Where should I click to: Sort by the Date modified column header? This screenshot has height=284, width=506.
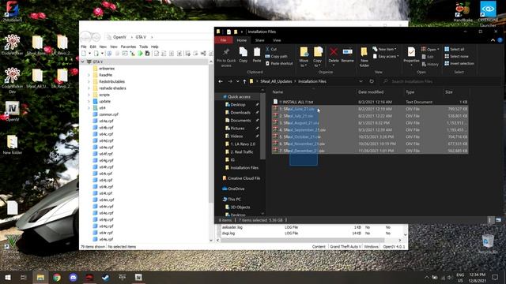point(371,92)
